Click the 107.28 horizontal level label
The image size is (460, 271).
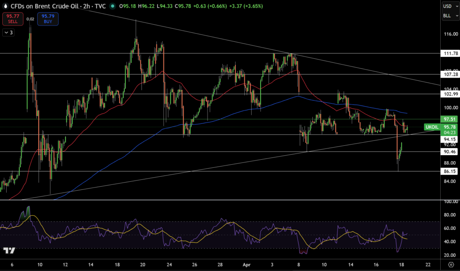(x=450, y=74)
